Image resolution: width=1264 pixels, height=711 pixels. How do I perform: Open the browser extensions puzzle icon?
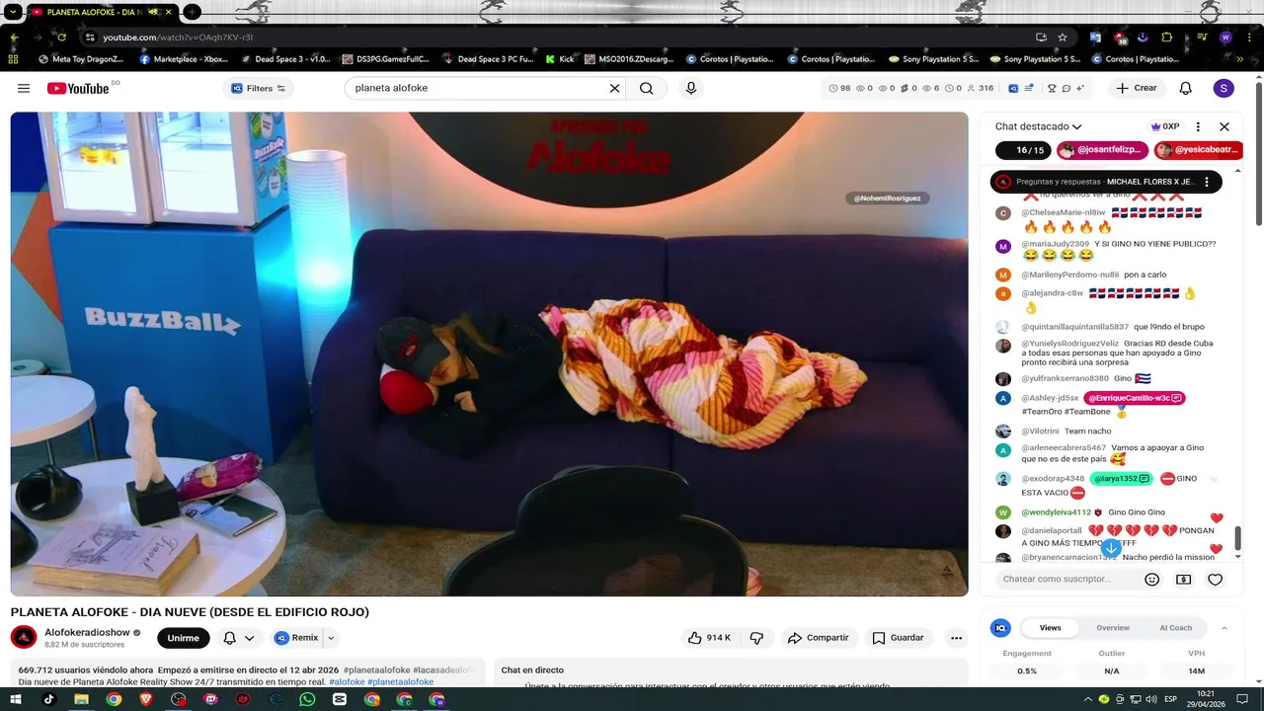(x=1167, y=38)
